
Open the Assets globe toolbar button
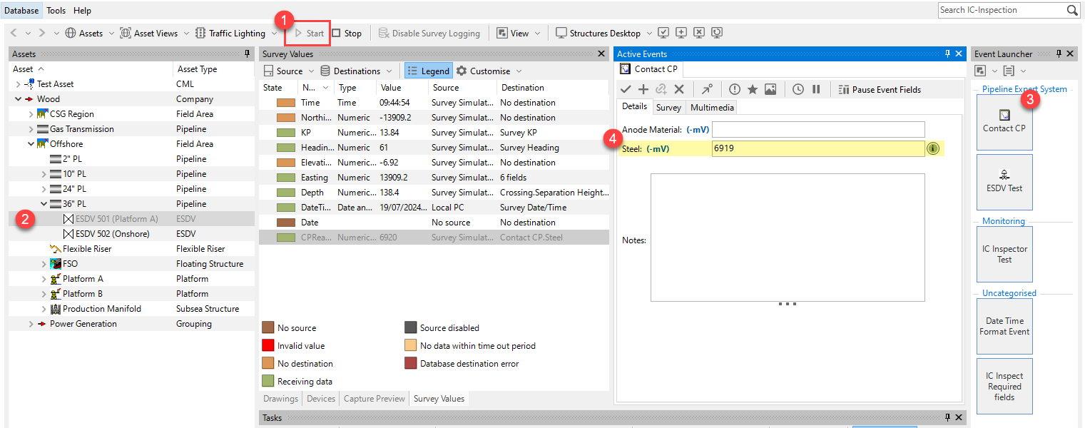[84, 34]
